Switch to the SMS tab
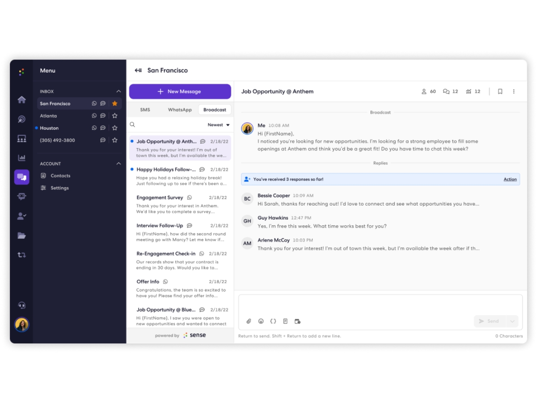 click(145, 110)
